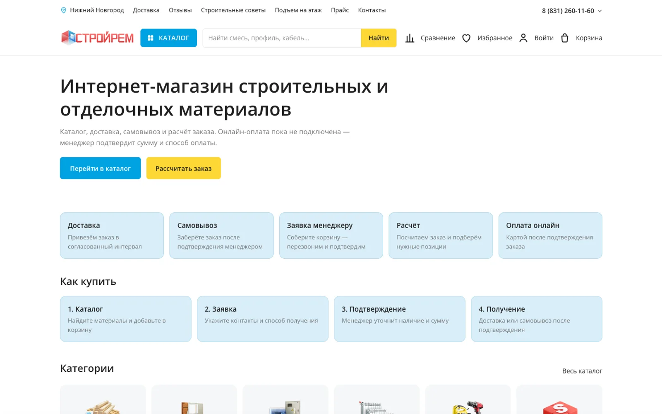Open the Сравнение link
The image size is (662, 414).
coord(438,38)
